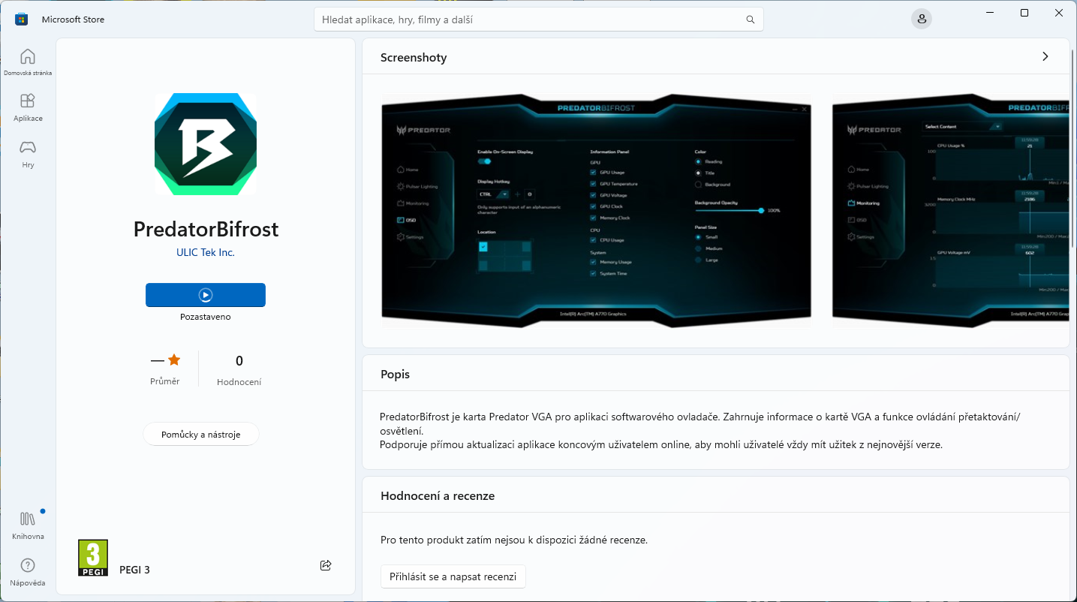This screenshot has width=1077, height=602.
Task: Open the account profile icon
Action: coord(921,18)
